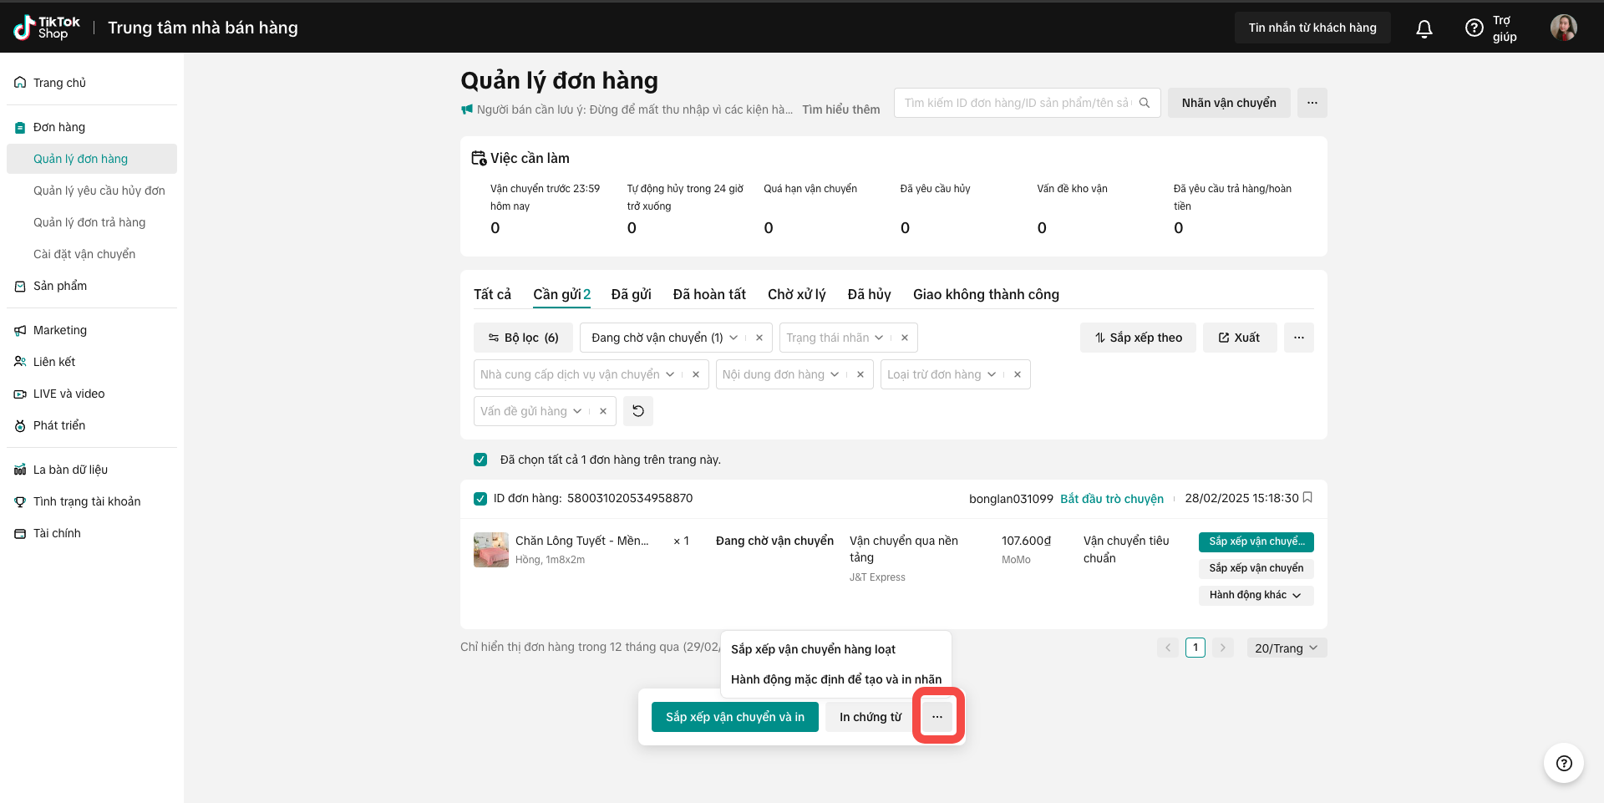Viewport: 1604px width, 803px height.
Task: Open the 'Hành động khác' dropdown
Action: [x=1256, y=595]
